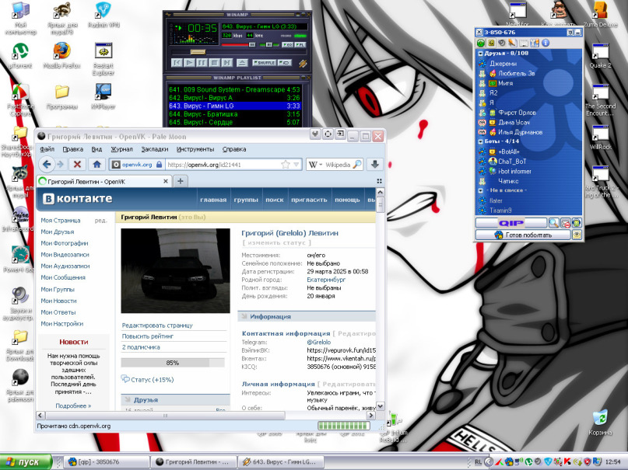
Task: Click the пуск Start button
Action: click(26, 462)
